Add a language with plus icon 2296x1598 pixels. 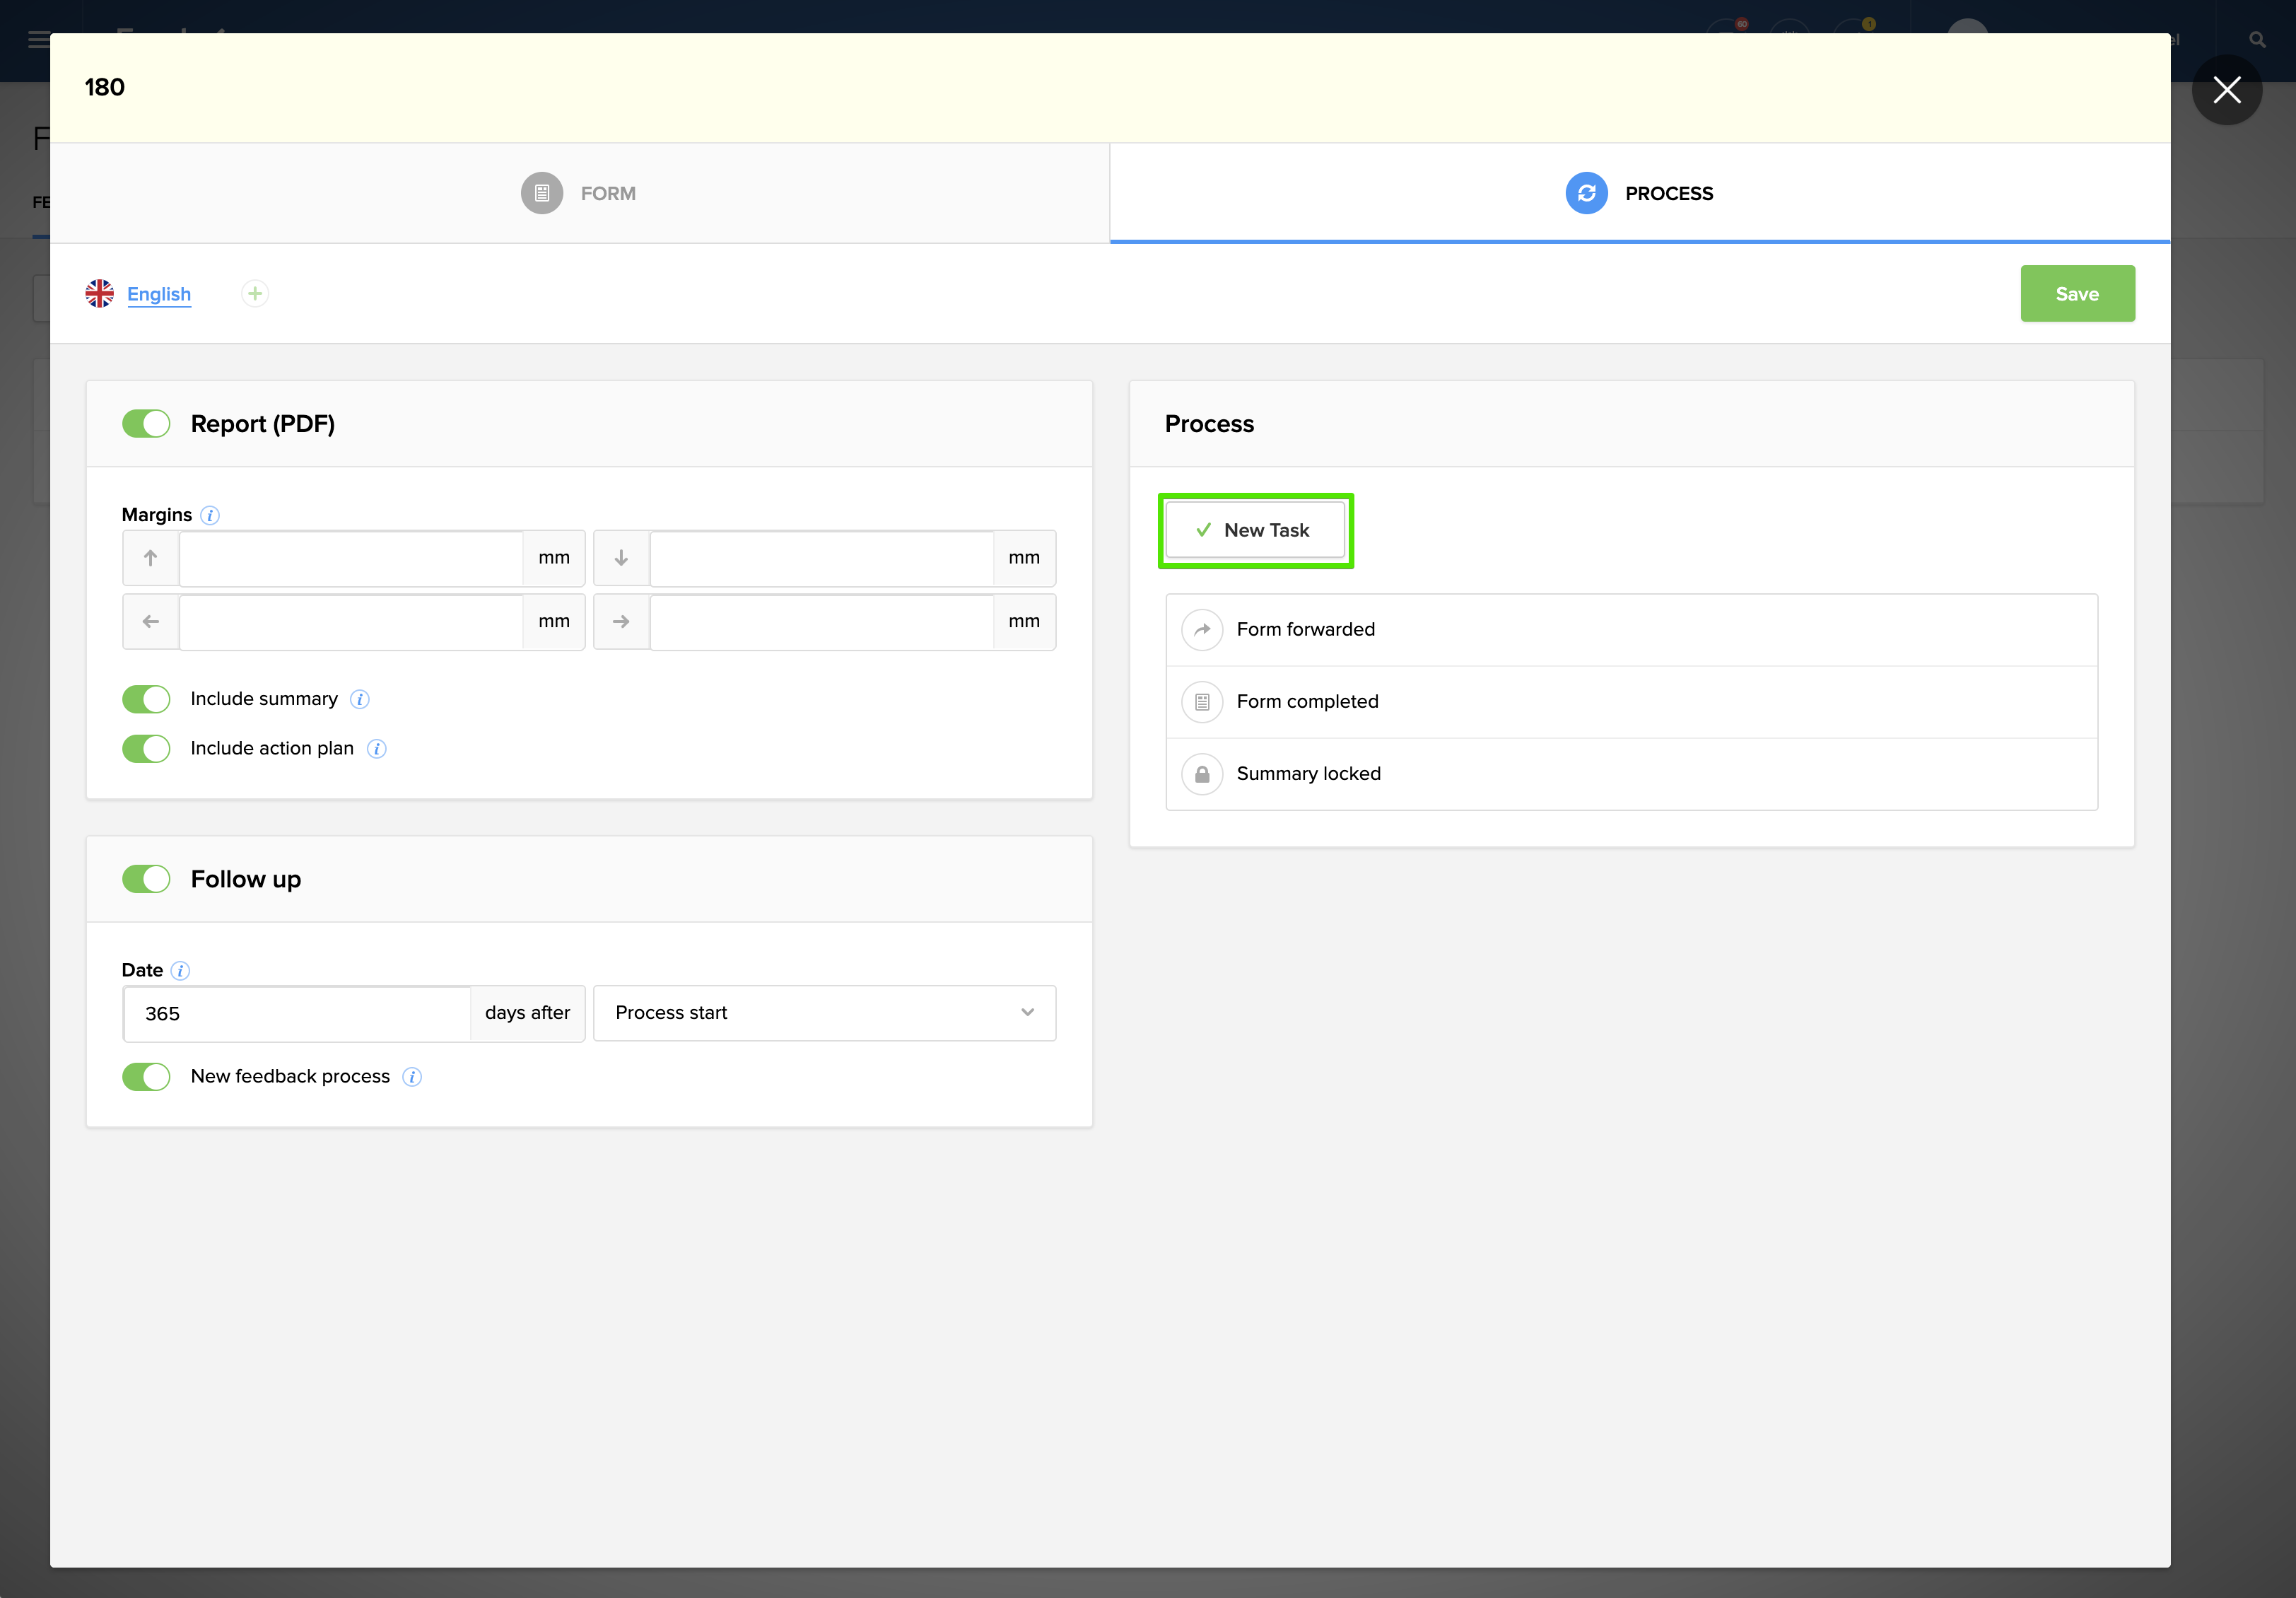coord(255,294)
